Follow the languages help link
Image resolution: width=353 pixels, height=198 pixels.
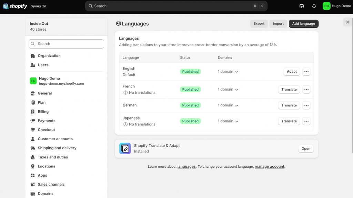click(186, 167)
